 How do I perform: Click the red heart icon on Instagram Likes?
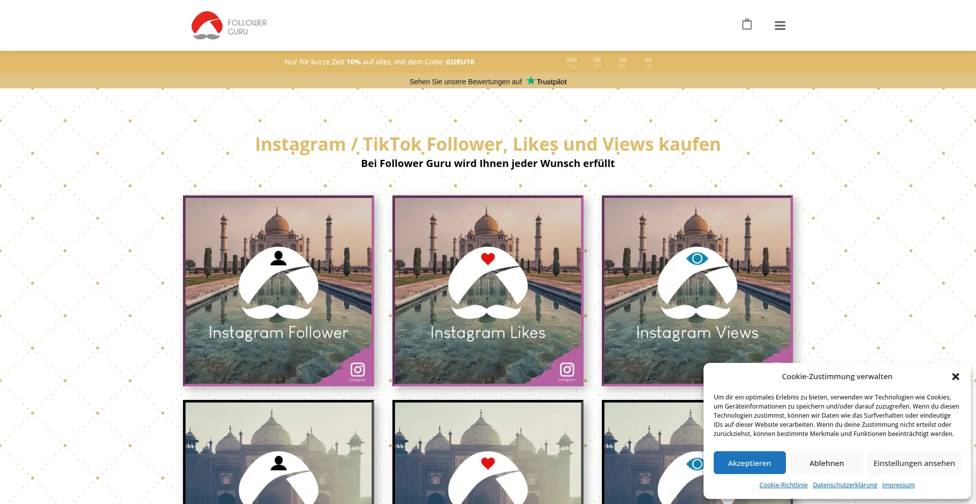(x=488, y=259)
